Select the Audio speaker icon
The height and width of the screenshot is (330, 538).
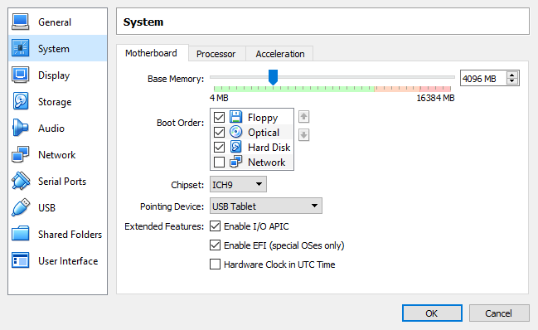tap(20, 128)
